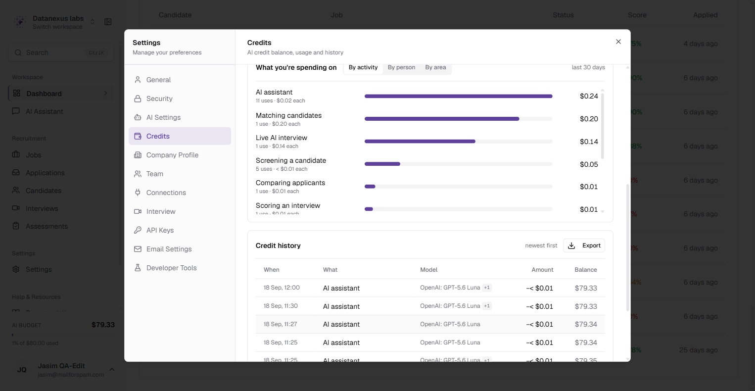Click the AI Settings robot icon
Screen dimensions: 755x391
(x=138, y=117)
